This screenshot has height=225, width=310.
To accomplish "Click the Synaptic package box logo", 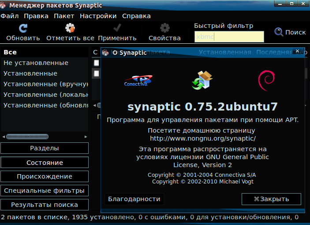I will click(202, 80).
